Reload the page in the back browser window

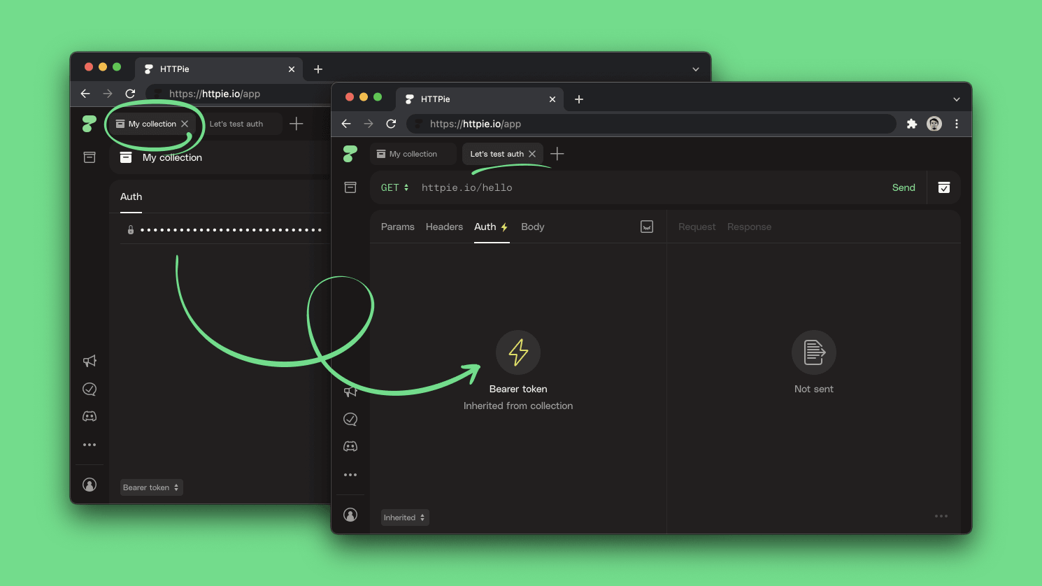point(130,94)
